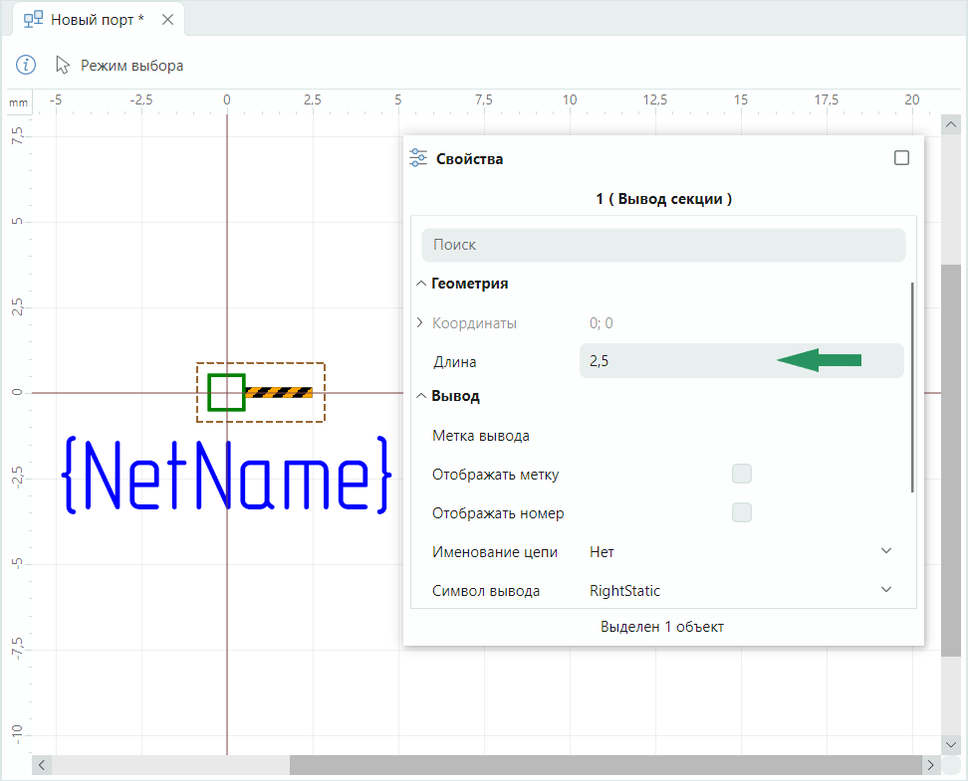The width and height of the screenshot is (968, 781).
Task: Click the properties panel sliders icon
Action: coord(418,158)
